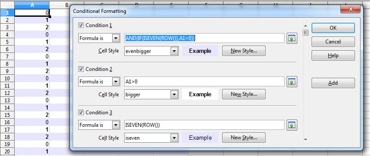370x156 pixels.
Task: Click into the A1>0 formula field
Action: pyautogui.click(x=205, y=82)
